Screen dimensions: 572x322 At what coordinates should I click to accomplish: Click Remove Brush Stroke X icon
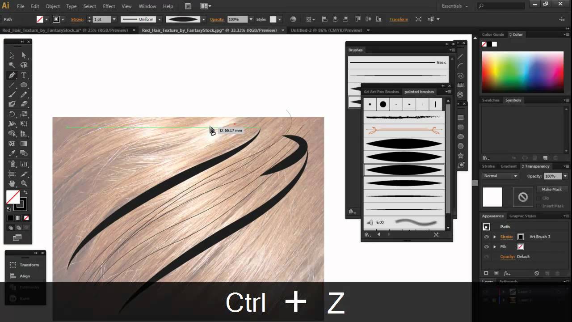point(436,234)
